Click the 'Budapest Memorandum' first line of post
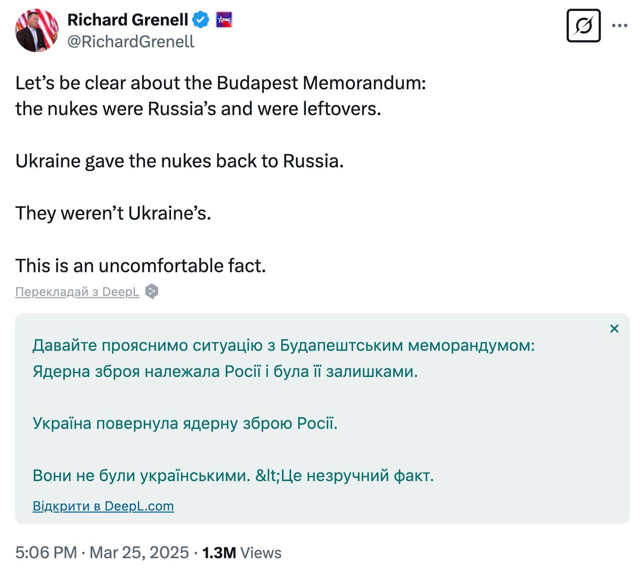The width and height of the screenshot is (644, 576). click(220, 83)
